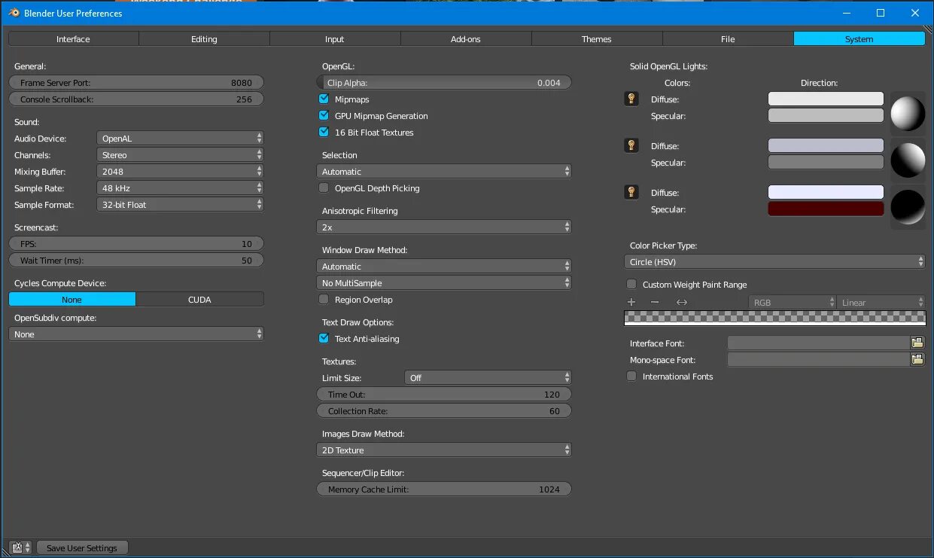This screenshot has height=558, width=934.
Task: Click the Save User Settings button
Action: pyautogui.click(x=82, y=547)
